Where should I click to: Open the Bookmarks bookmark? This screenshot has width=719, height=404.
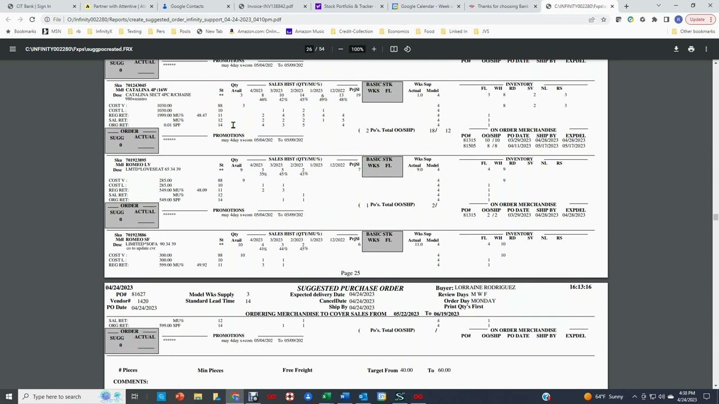[21, 31]
